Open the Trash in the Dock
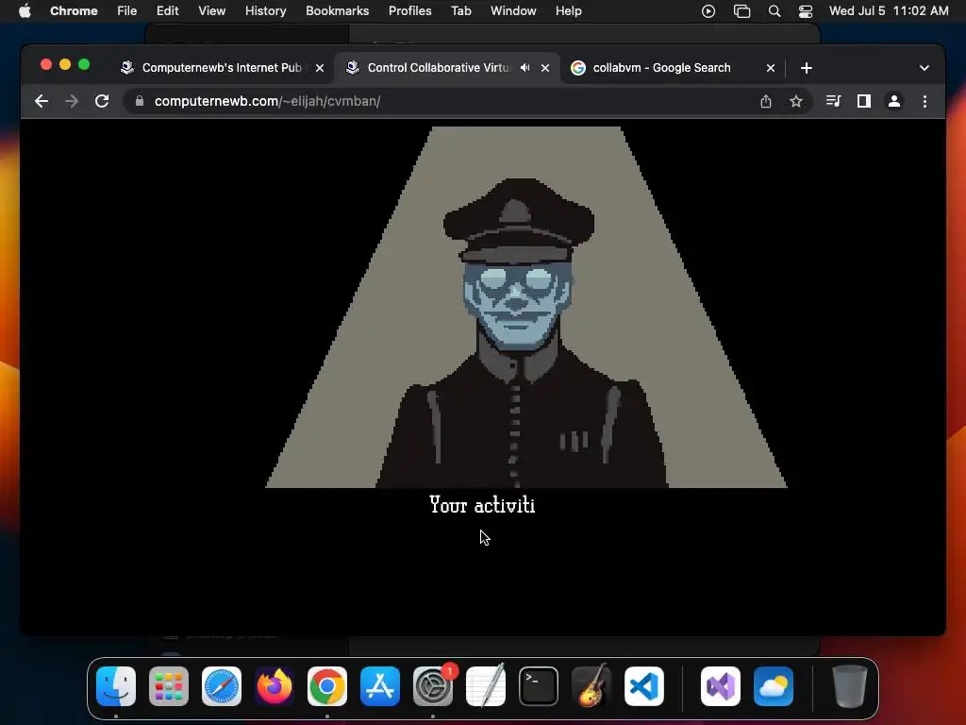 [850, 686]
